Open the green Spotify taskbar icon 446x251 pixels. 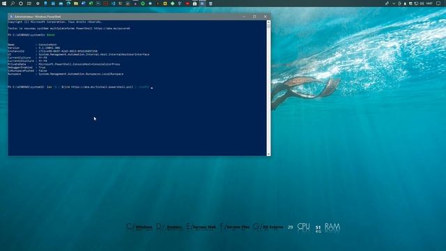(143, 3)
